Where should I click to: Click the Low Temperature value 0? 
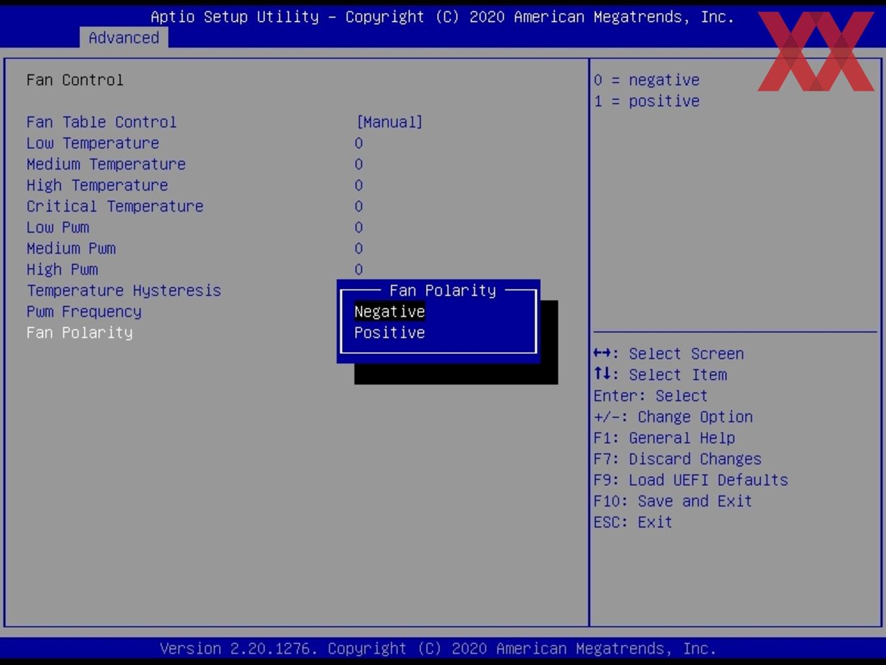tap(359, 143)
